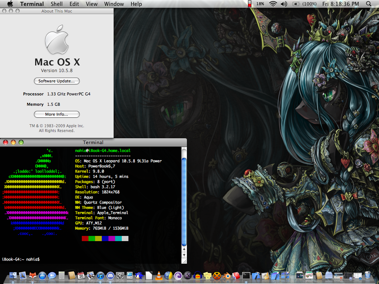This screenshot has width=379, height=284.
Task: Click the Software Update button
Action: (x=57, y=81)
